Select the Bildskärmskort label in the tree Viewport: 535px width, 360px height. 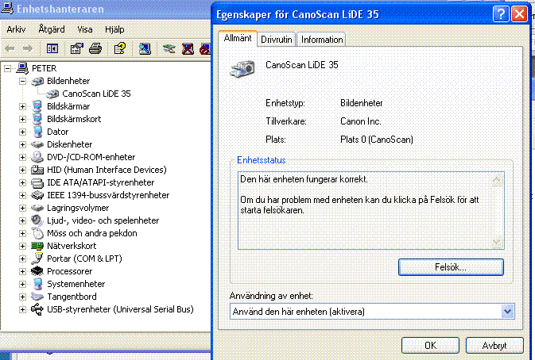coord(74,119)
